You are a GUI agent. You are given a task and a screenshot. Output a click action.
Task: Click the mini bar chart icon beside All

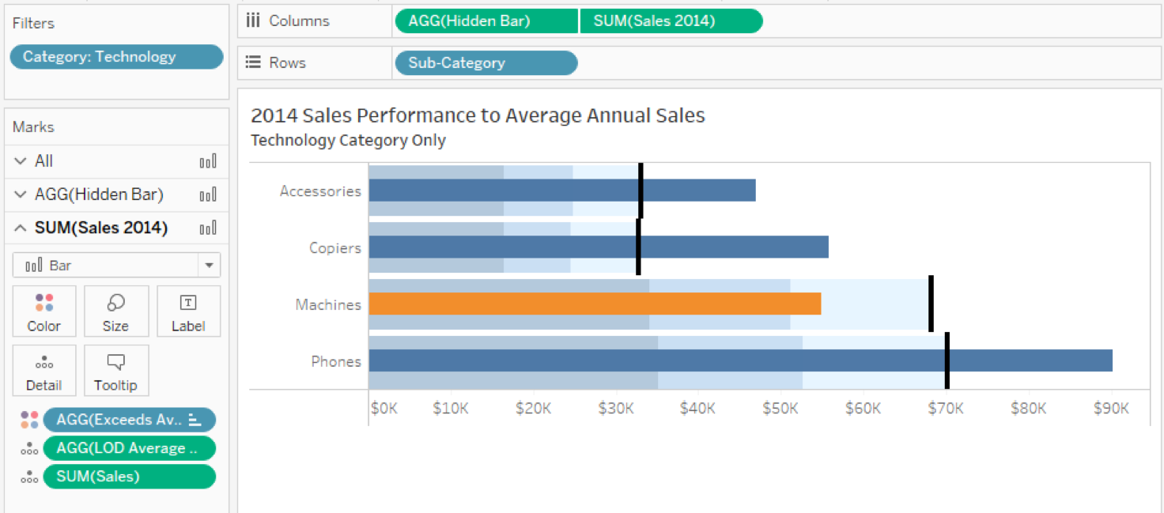(208, 160)
